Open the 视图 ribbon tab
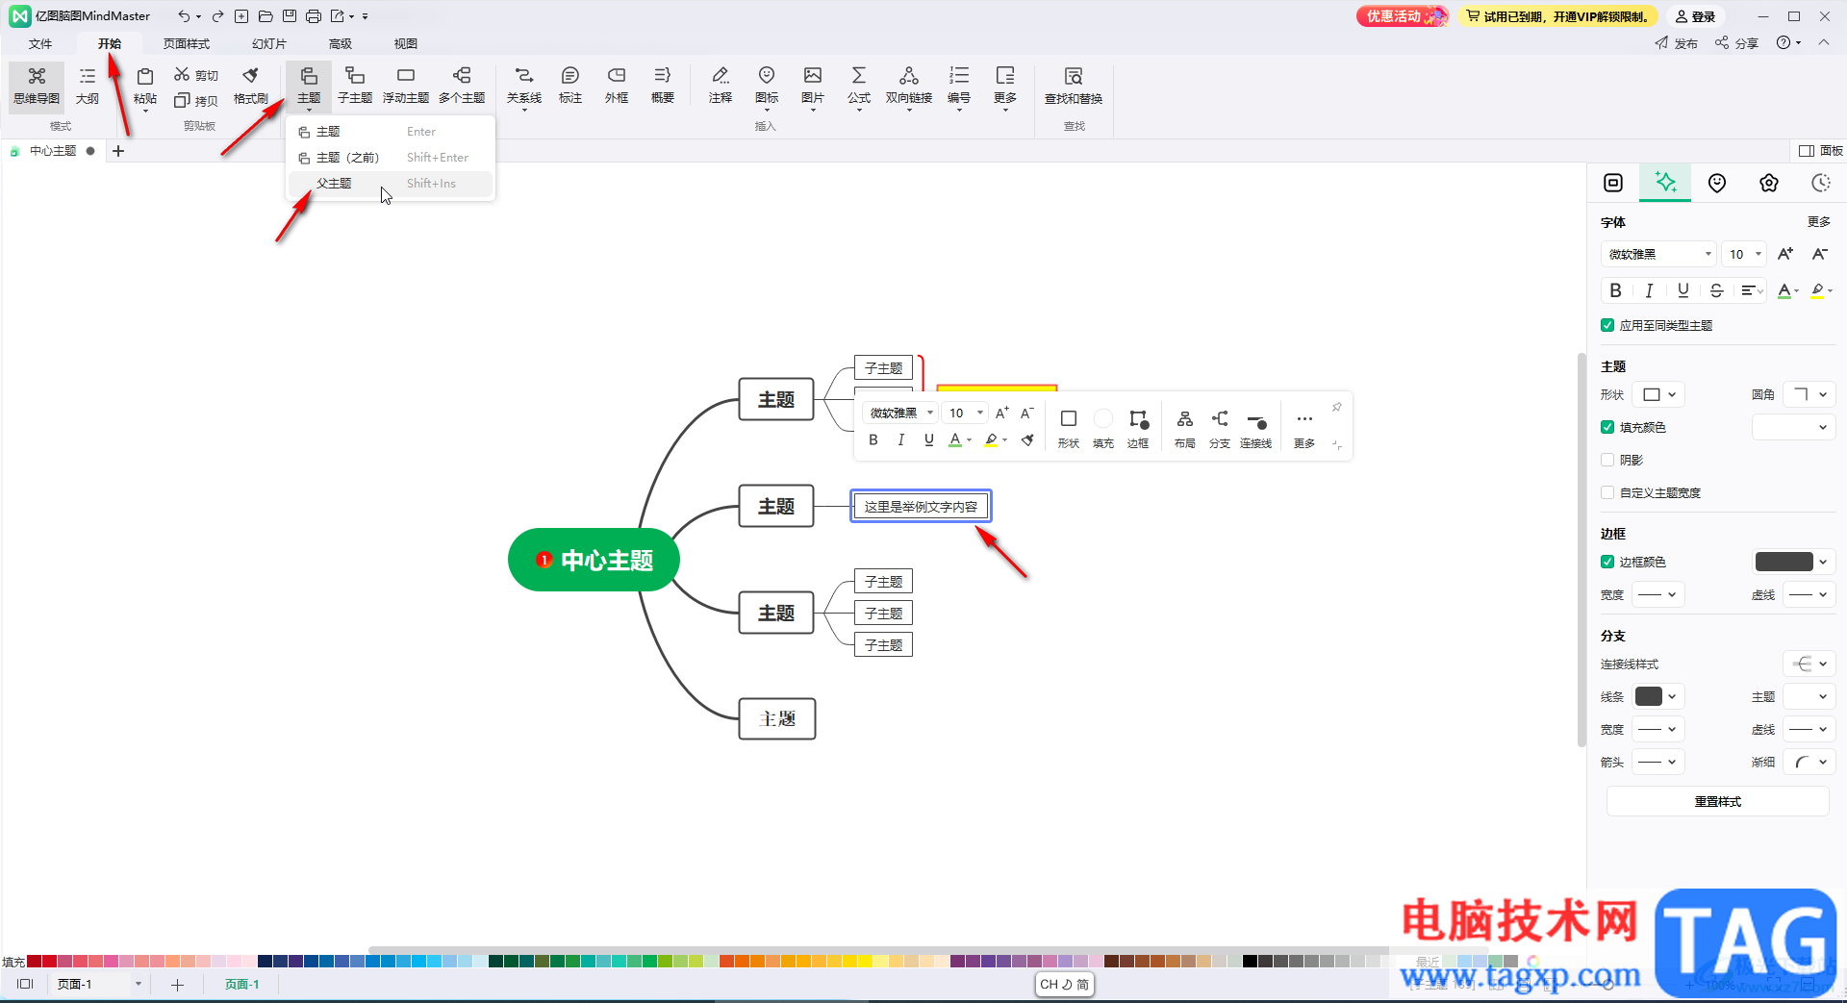The width and height of the screenshot is (1847, 1003). [x=406, y=43]
